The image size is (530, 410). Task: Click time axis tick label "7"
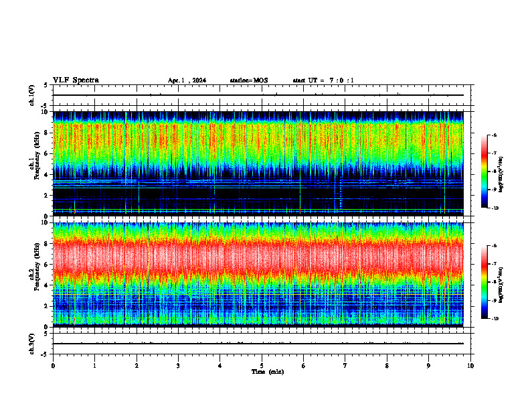[x=345, y=366]
